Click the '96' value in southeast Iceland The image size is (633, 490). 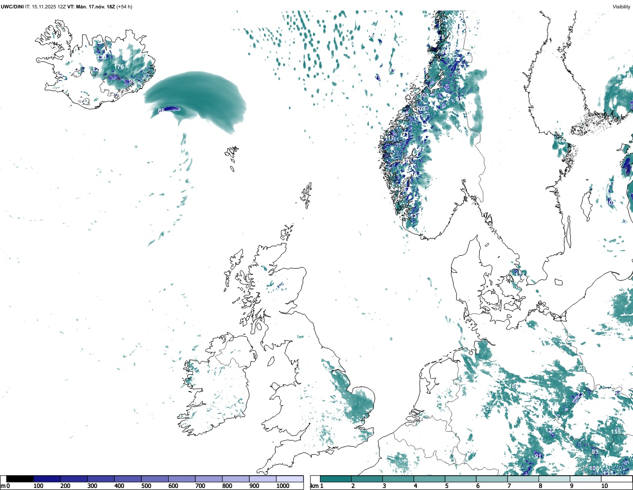click(x=132, y=81)
